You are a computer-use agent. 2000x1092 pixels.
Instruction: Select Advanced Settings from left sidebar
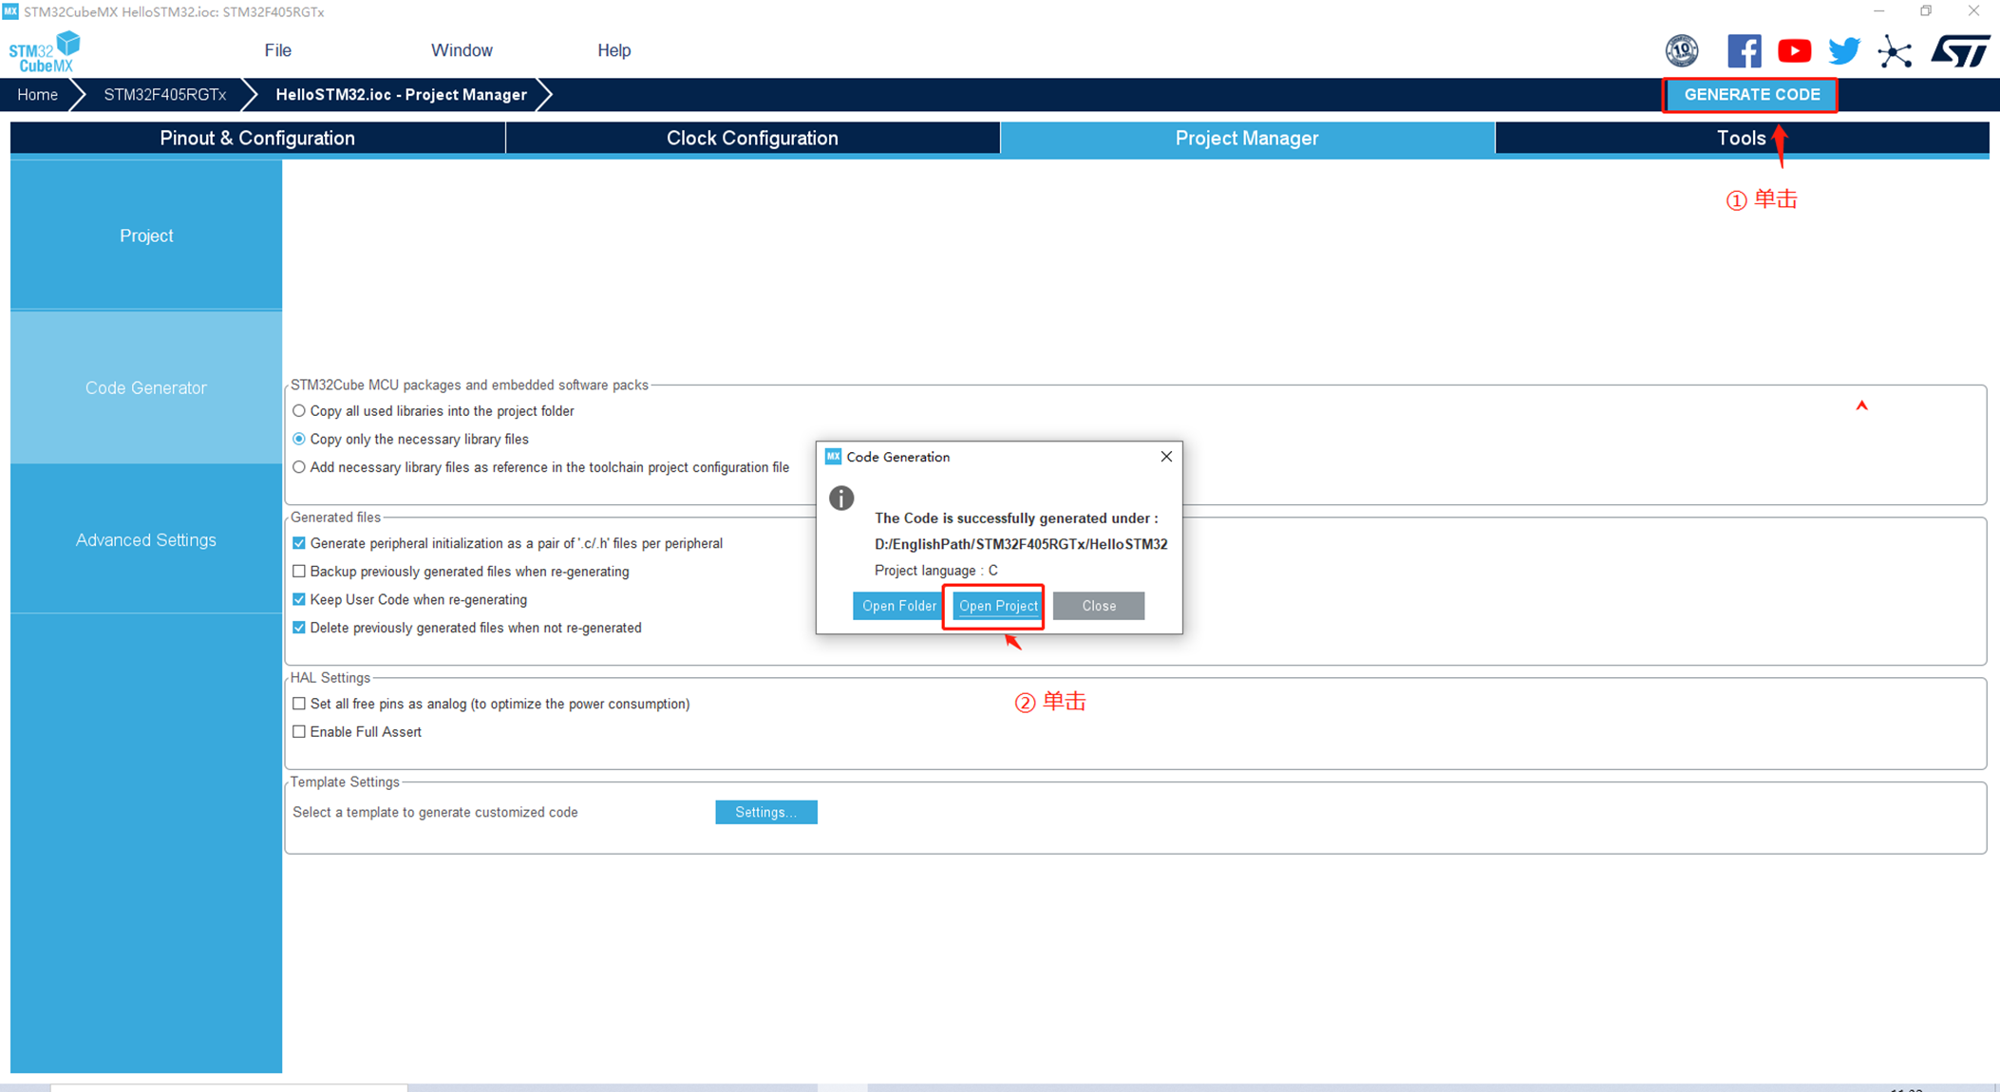[x=144, y=538]
